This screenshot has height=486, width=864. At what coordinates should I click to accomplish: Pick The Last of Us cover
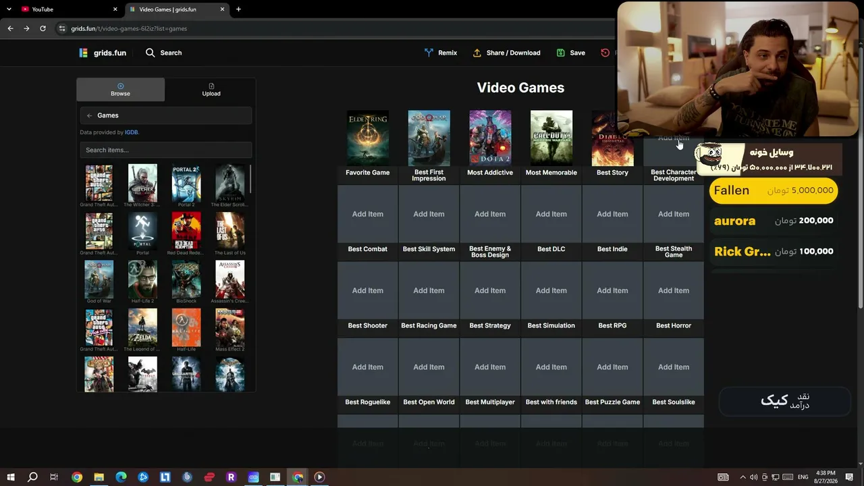click(230, 231)
